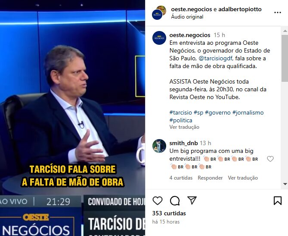Show the 353 curtidas list
Viewport: 288px width, 236px height.
point(169,213)
